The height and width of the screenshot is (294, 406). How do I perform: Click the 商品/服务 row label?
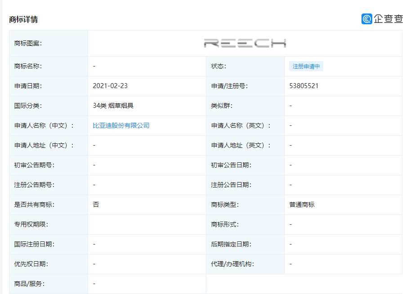coord(29,284)
